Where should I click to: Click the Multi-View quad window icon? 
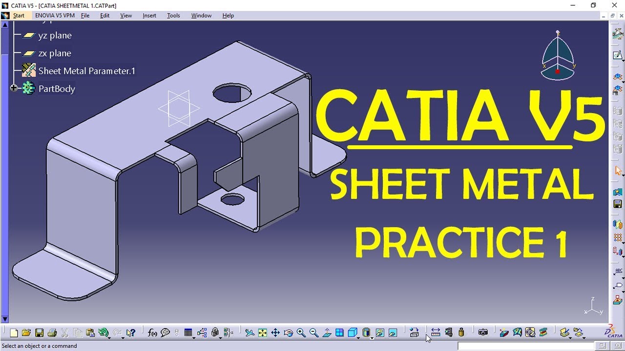point(339,333)
